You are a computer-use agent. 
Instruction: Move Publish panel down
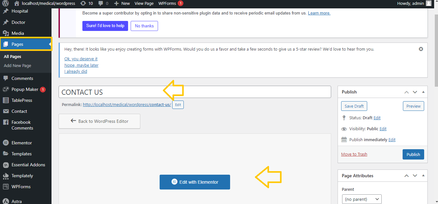point(415,92)
